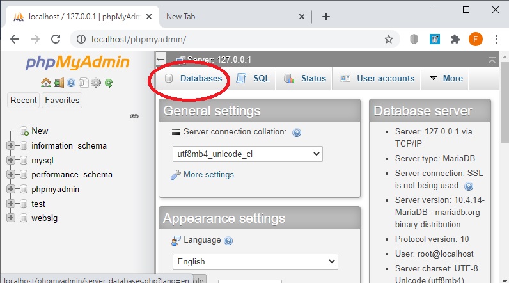Click help icon beside Server connection collation
The width and height of the screenshot is (509, 283).
pyautogui.click(x=296, y=133)
